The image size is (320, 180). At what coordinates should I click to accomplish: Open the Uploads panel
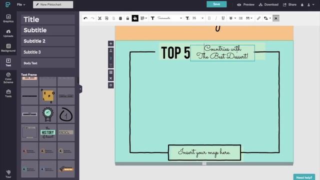click(x=8, y=33)
